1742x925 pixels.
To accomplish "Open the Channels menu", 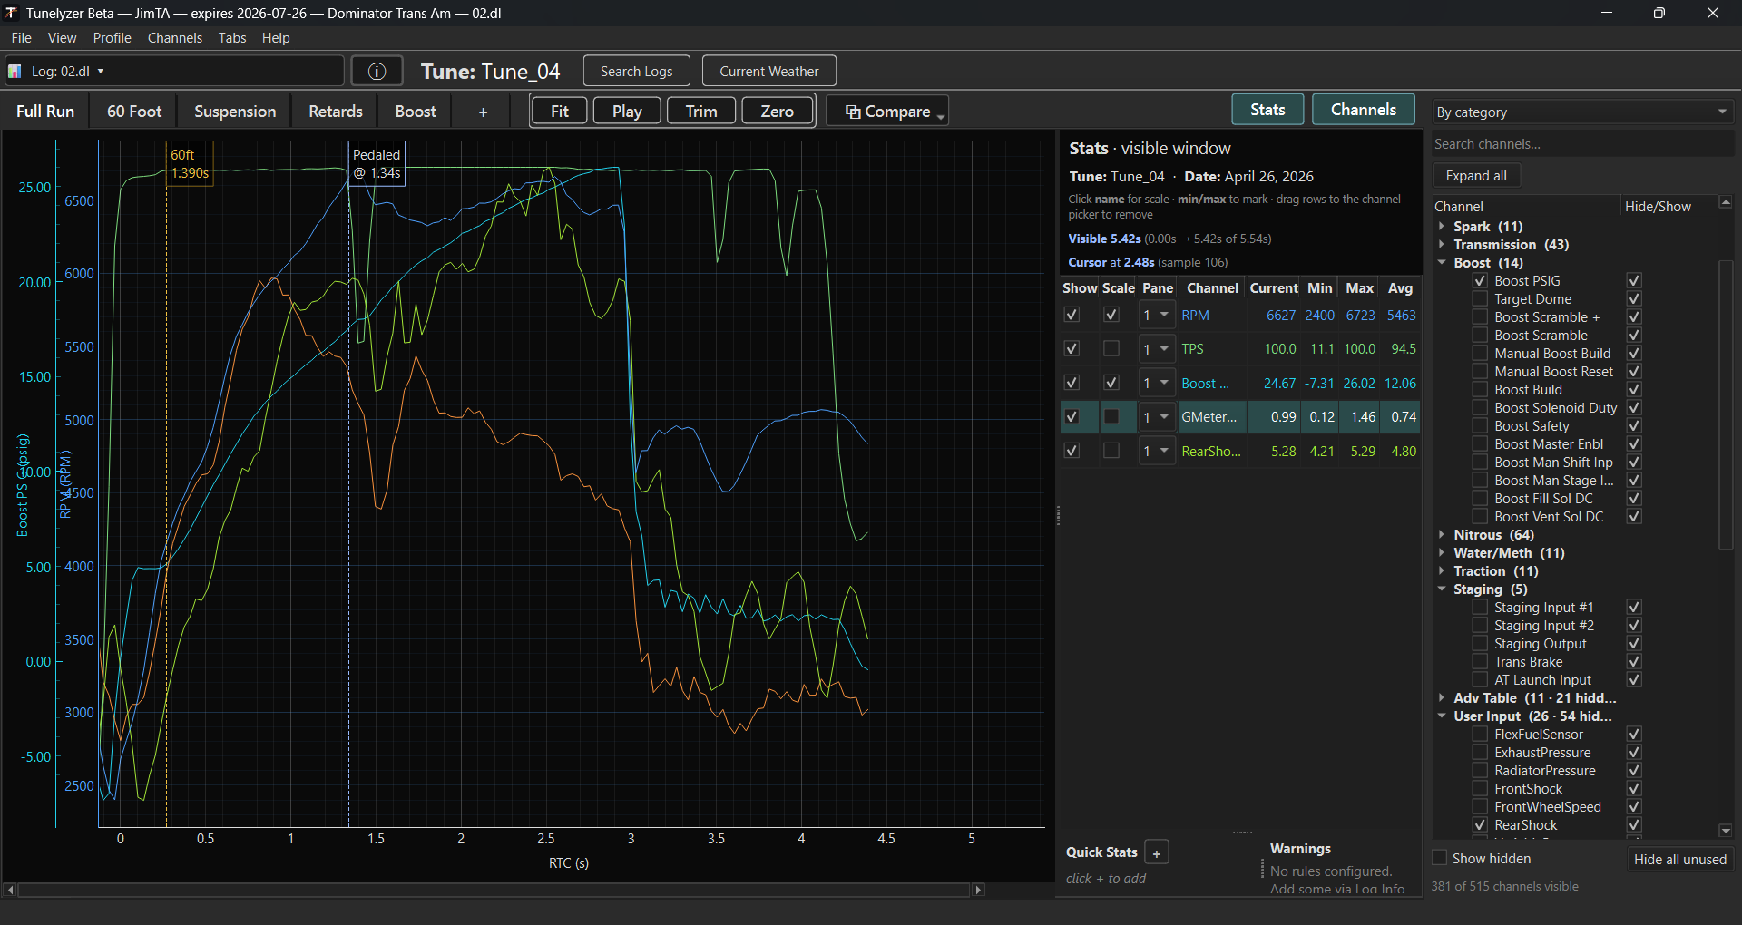I will click(174, 37).
